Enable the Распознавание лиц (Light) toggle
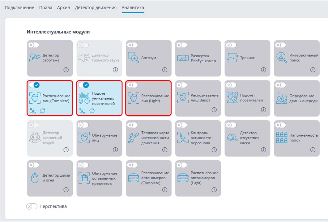The image size is (328, 222). pyautogui.click(x=132, y=85)
